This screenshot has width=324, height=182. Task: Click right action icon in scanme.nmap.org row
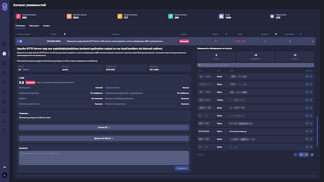[311, 131]
